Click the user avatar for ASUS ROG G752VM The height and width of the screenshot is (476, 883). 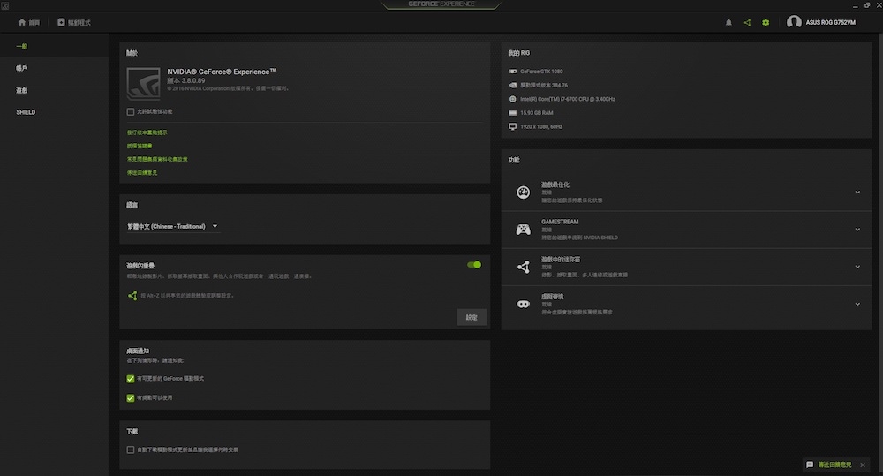pos(794,22)
